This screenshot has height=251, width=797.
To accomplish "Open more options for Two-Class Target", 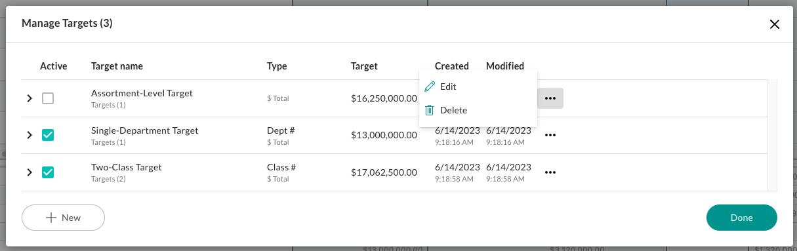I will coord(550,172).
